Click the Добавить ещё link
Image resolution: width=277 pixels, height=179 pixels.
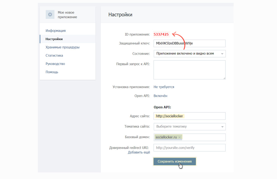pyautogui.click(x=139, y=153)
